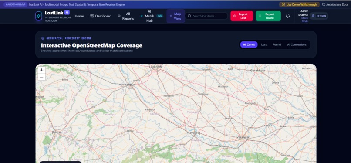The image size is (351, 163).
Task: Click the Raebareli map label
Action: [169, 95]
